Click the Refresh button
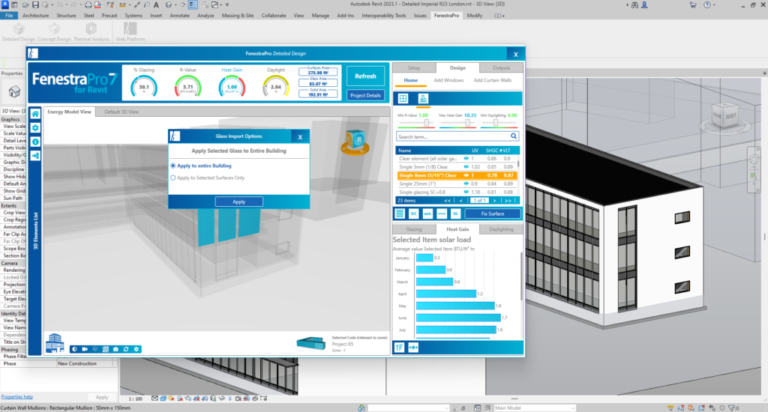 click(365, 76)
